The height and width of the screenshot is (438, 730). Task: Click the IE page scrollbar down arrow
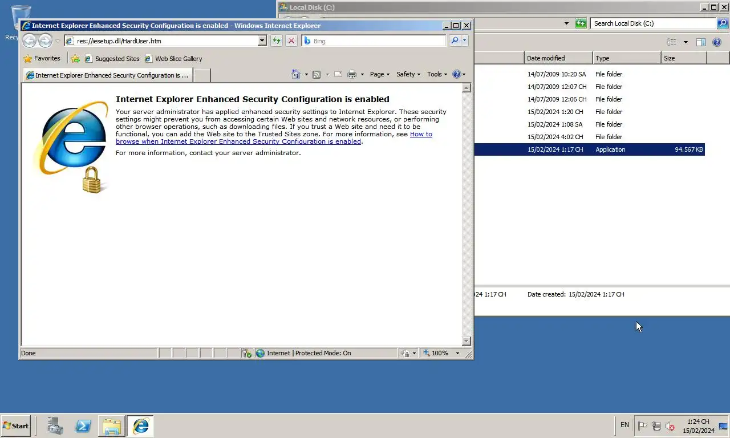(x=467, y=341)
